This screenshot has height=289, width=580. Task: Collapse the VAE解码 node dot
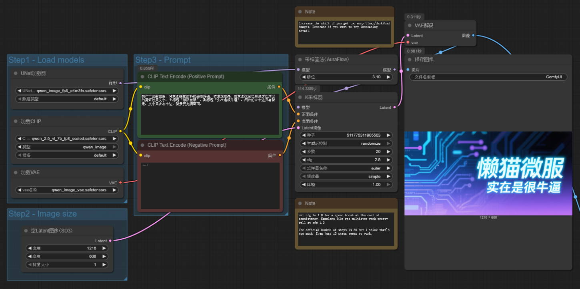[410, 26]
